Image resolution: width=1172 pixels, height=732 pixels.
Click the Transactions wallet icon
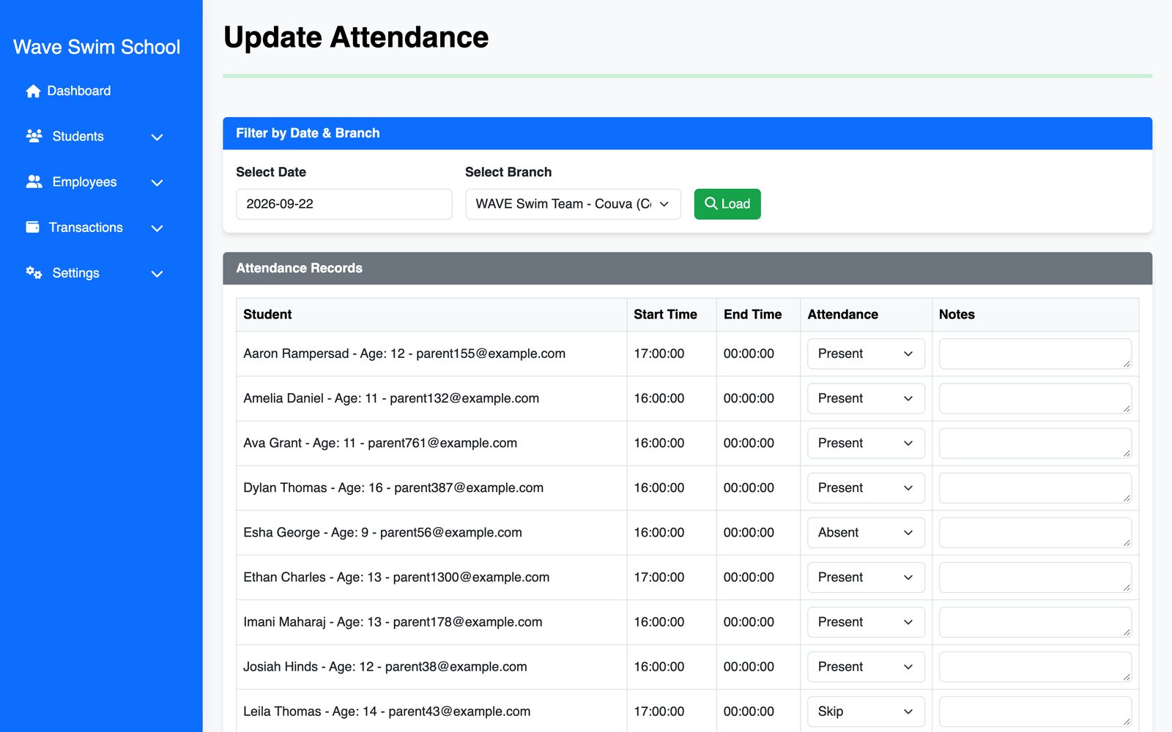[x=32, y=227]
